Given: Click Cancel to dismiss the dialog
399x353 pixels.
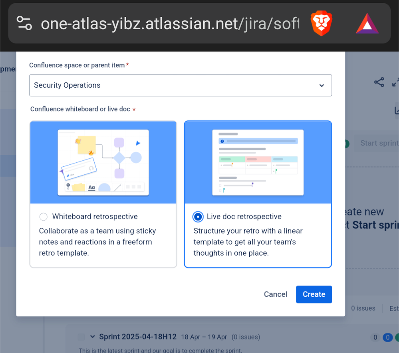Looking at the screenshot, I should [275, 294].
